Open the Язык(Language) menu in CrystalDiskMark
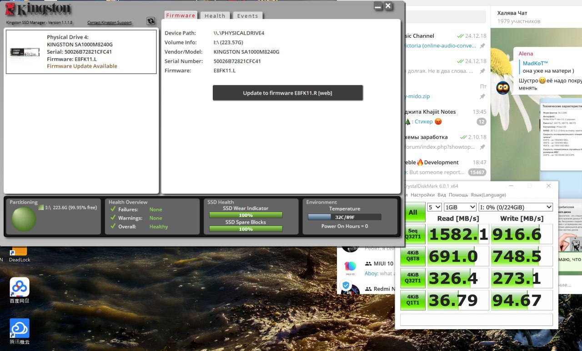The image size is (582, 351). click(488, 195)
